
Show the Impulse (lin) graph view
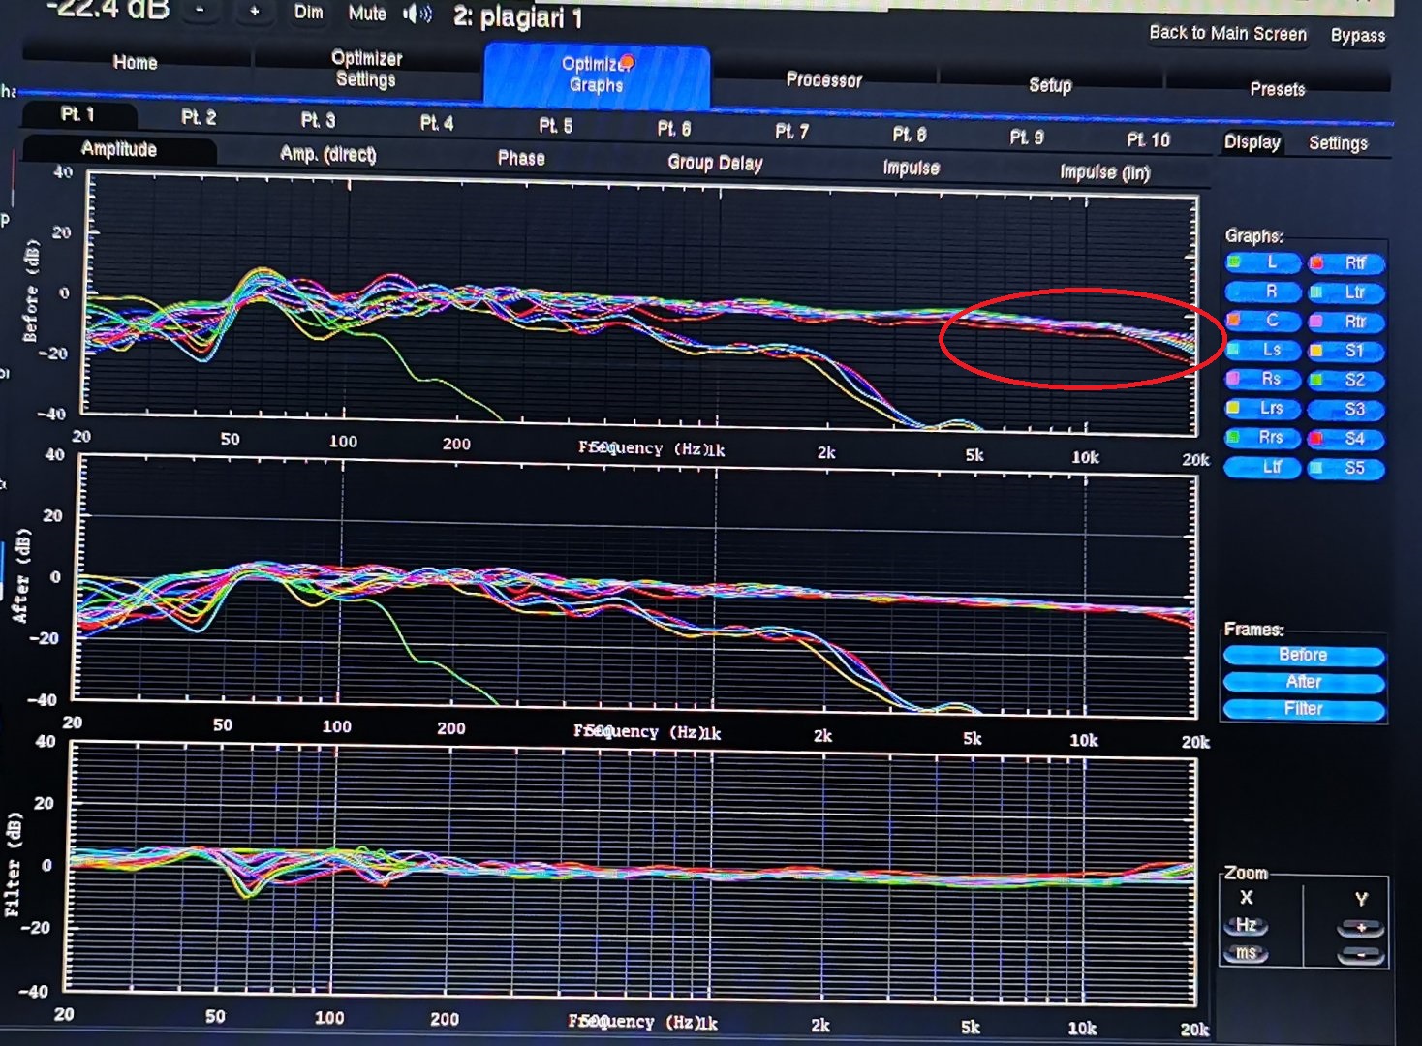(1104, 172)
